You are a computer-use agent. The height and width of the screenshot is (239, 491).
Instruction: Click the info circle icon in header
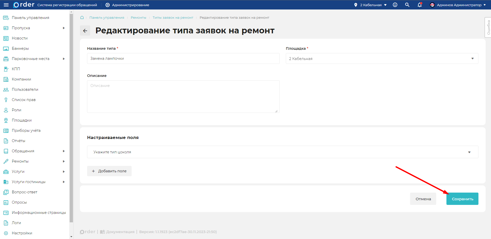[395, 5]
